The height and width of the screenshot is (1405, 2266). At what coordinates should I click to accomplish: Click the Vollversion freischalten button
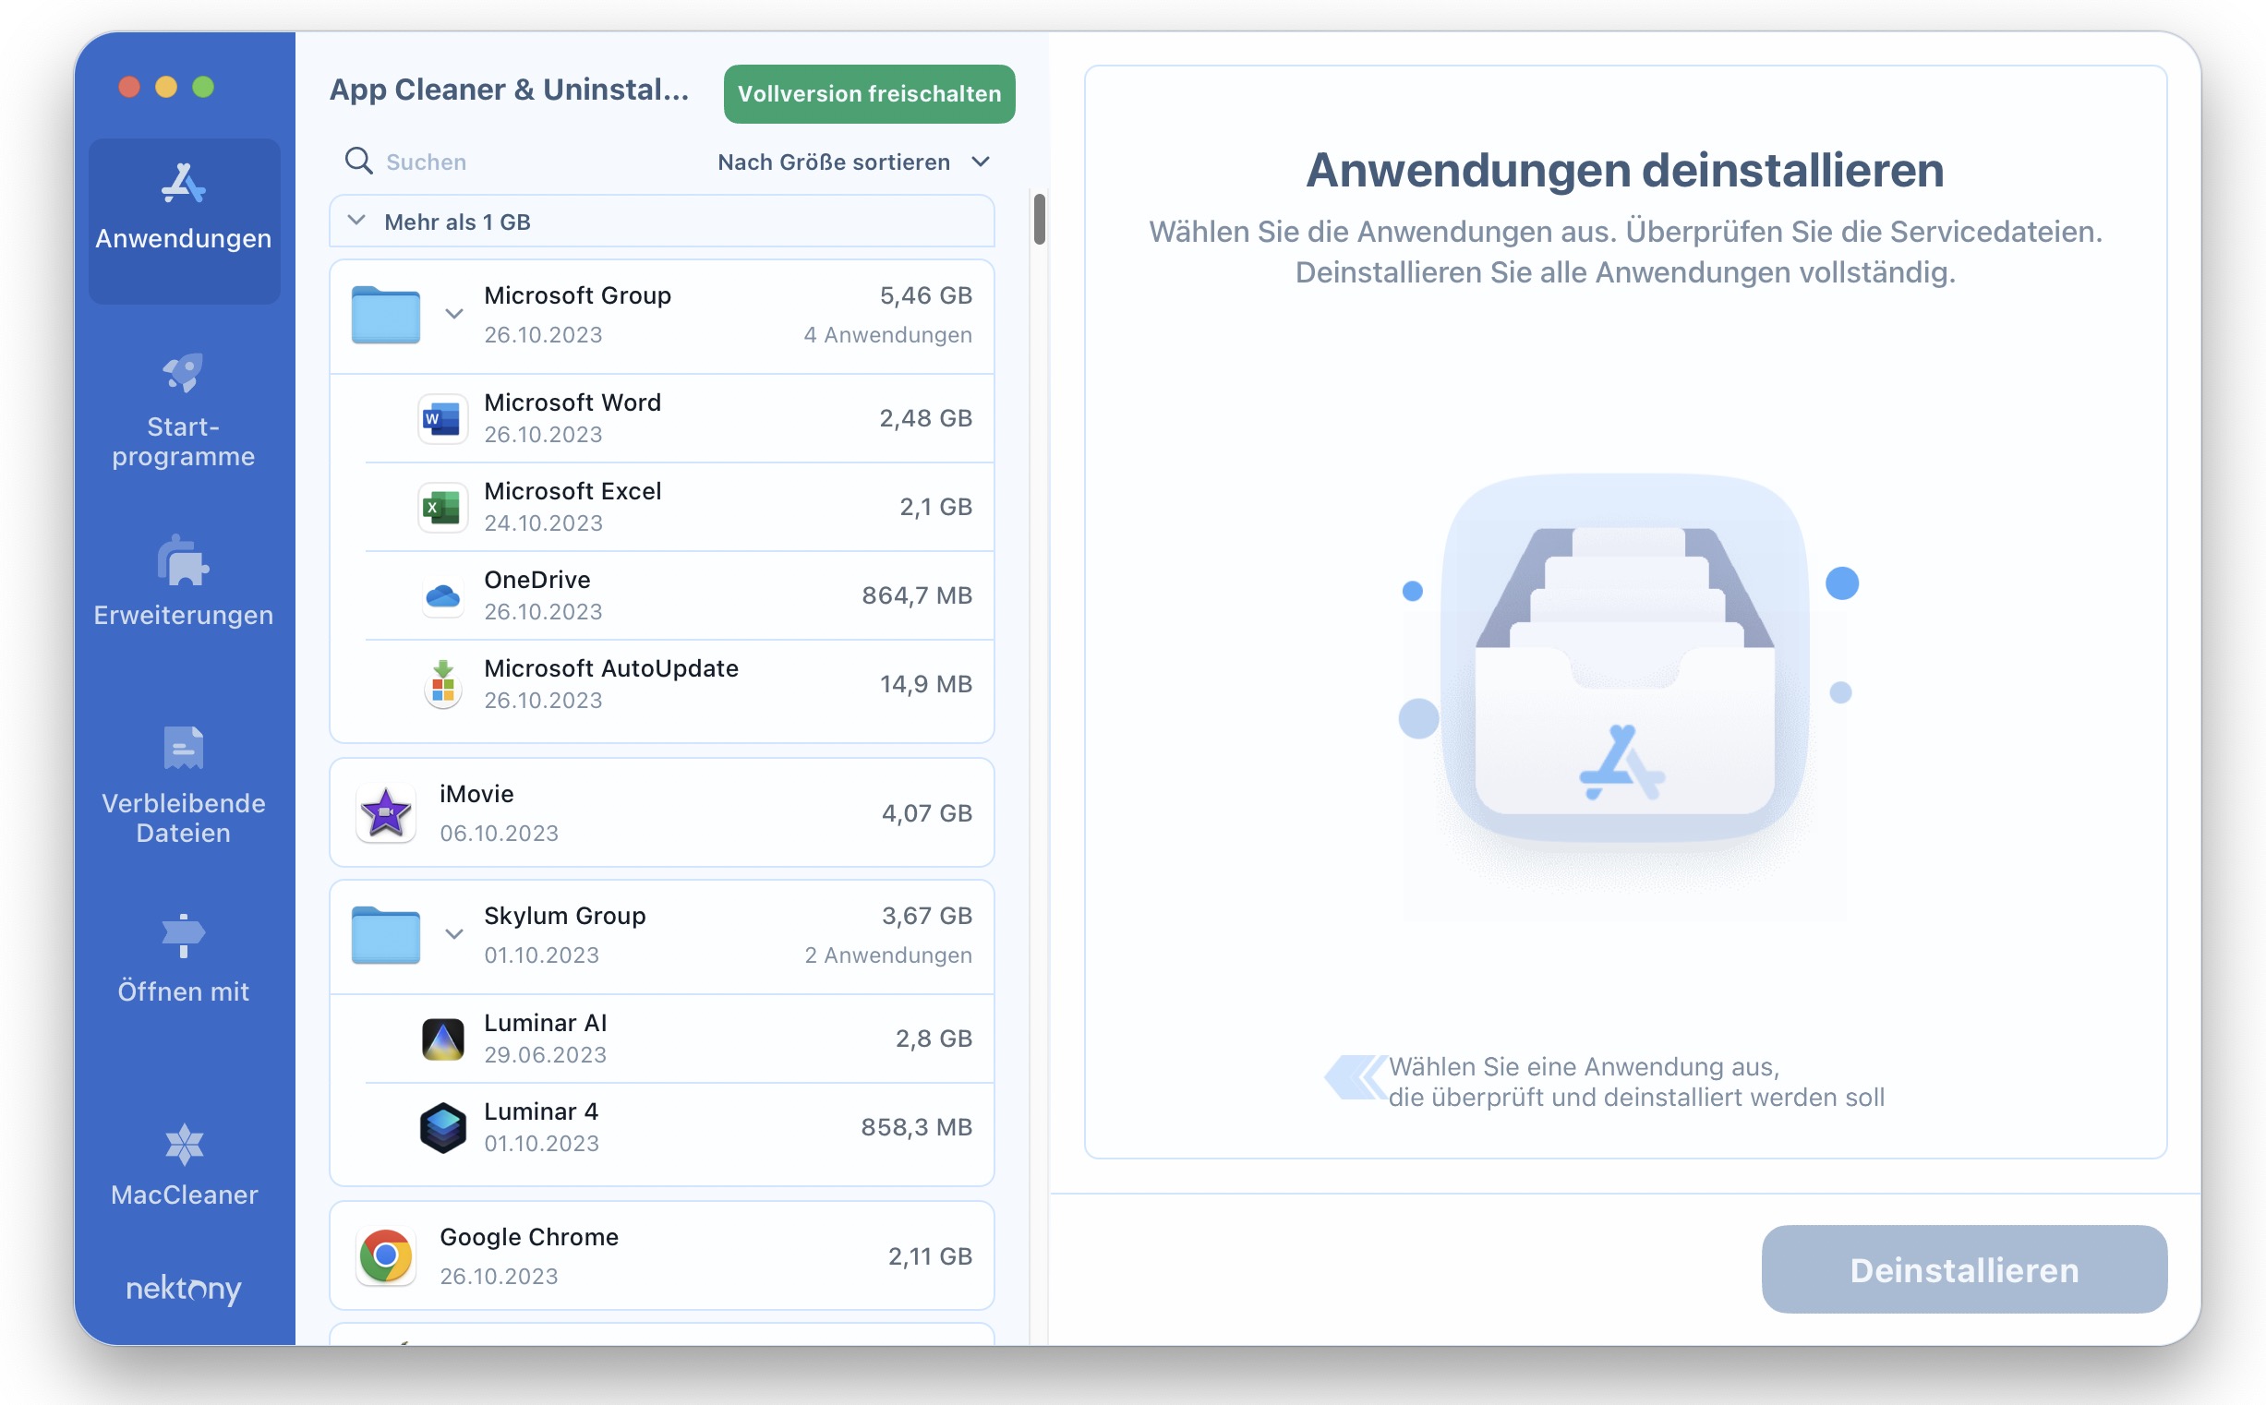(869, 94)
